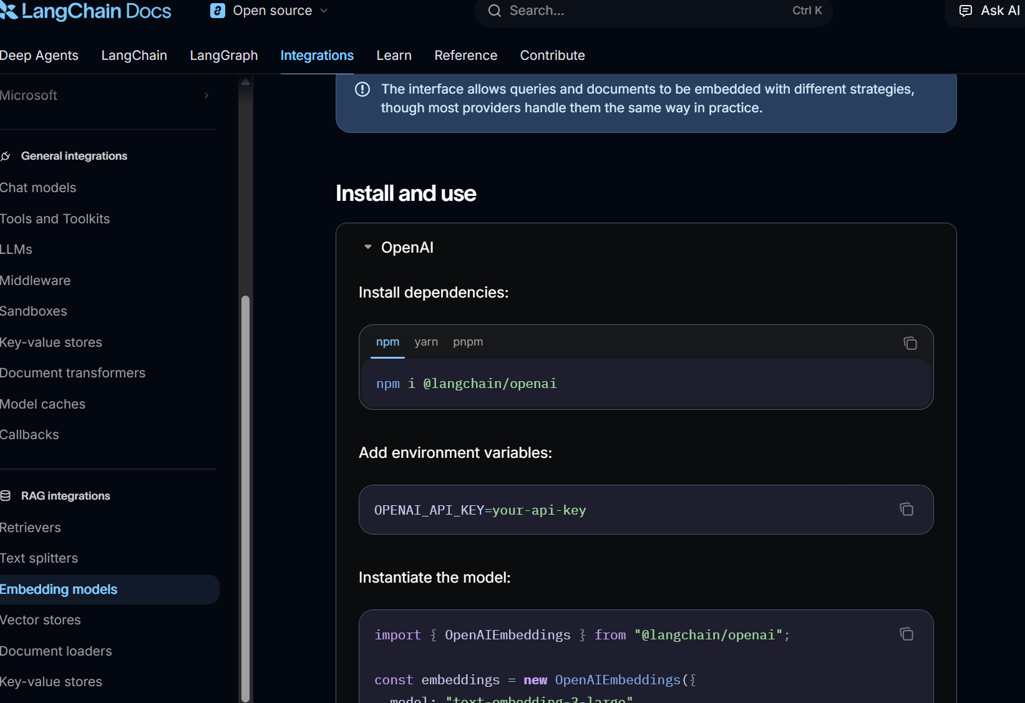Click the Microsoft sidebar link
Viewport: 1025px width, 703px height.
pyautogui.click(x=29, y=95)
